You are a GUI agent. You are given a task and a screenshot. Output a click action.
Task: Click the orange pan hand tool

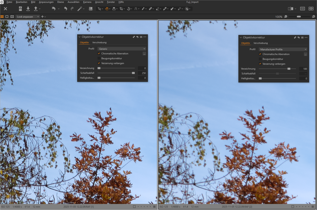[107, 9]
